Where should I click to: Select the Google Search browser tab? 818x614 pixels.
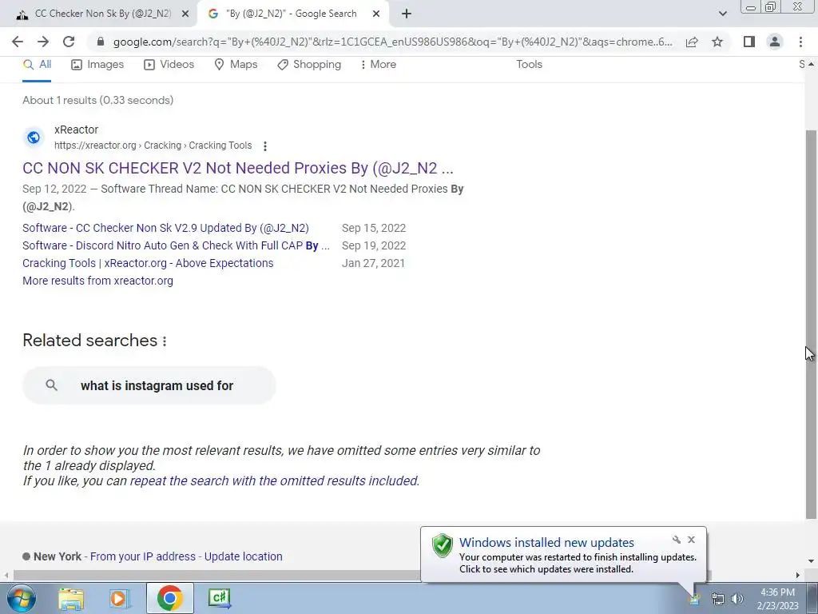(x=291, y=14)
